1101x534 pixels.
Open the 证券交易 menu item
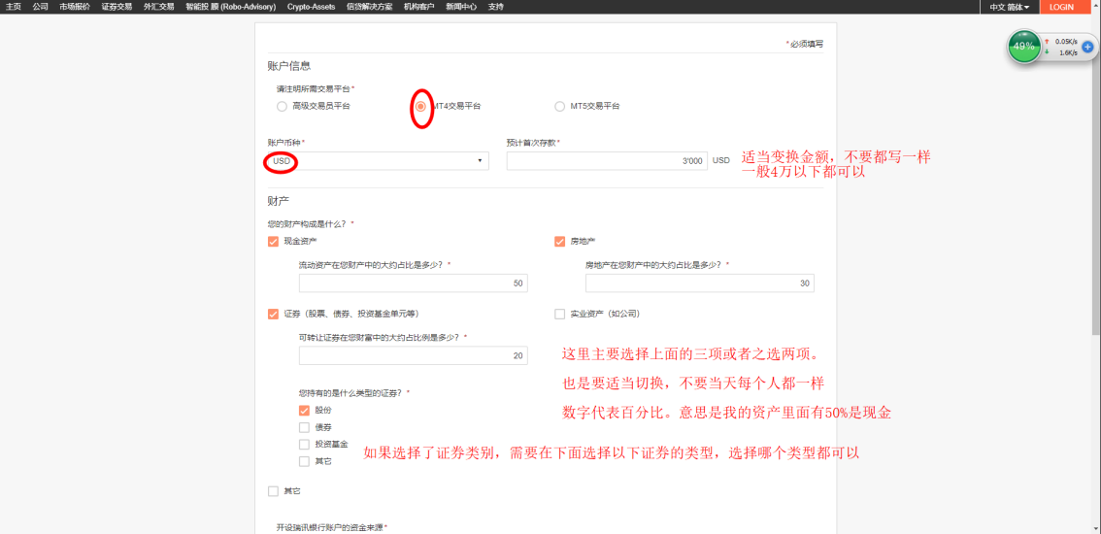(117, 7)
